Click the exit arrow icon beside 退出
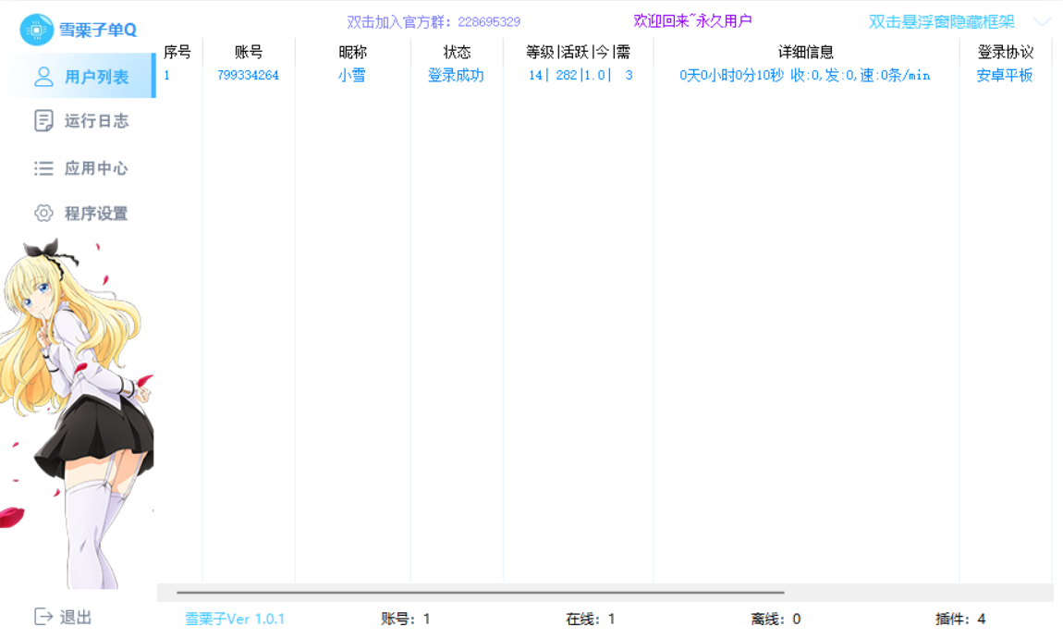Image resolution: width=1063 pixels, height=638 pixels. 43,617
